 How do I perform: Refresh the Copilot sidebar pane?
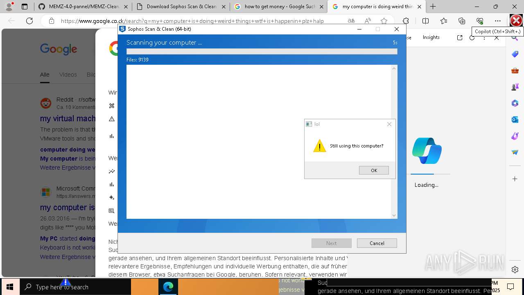coord(472,38)
